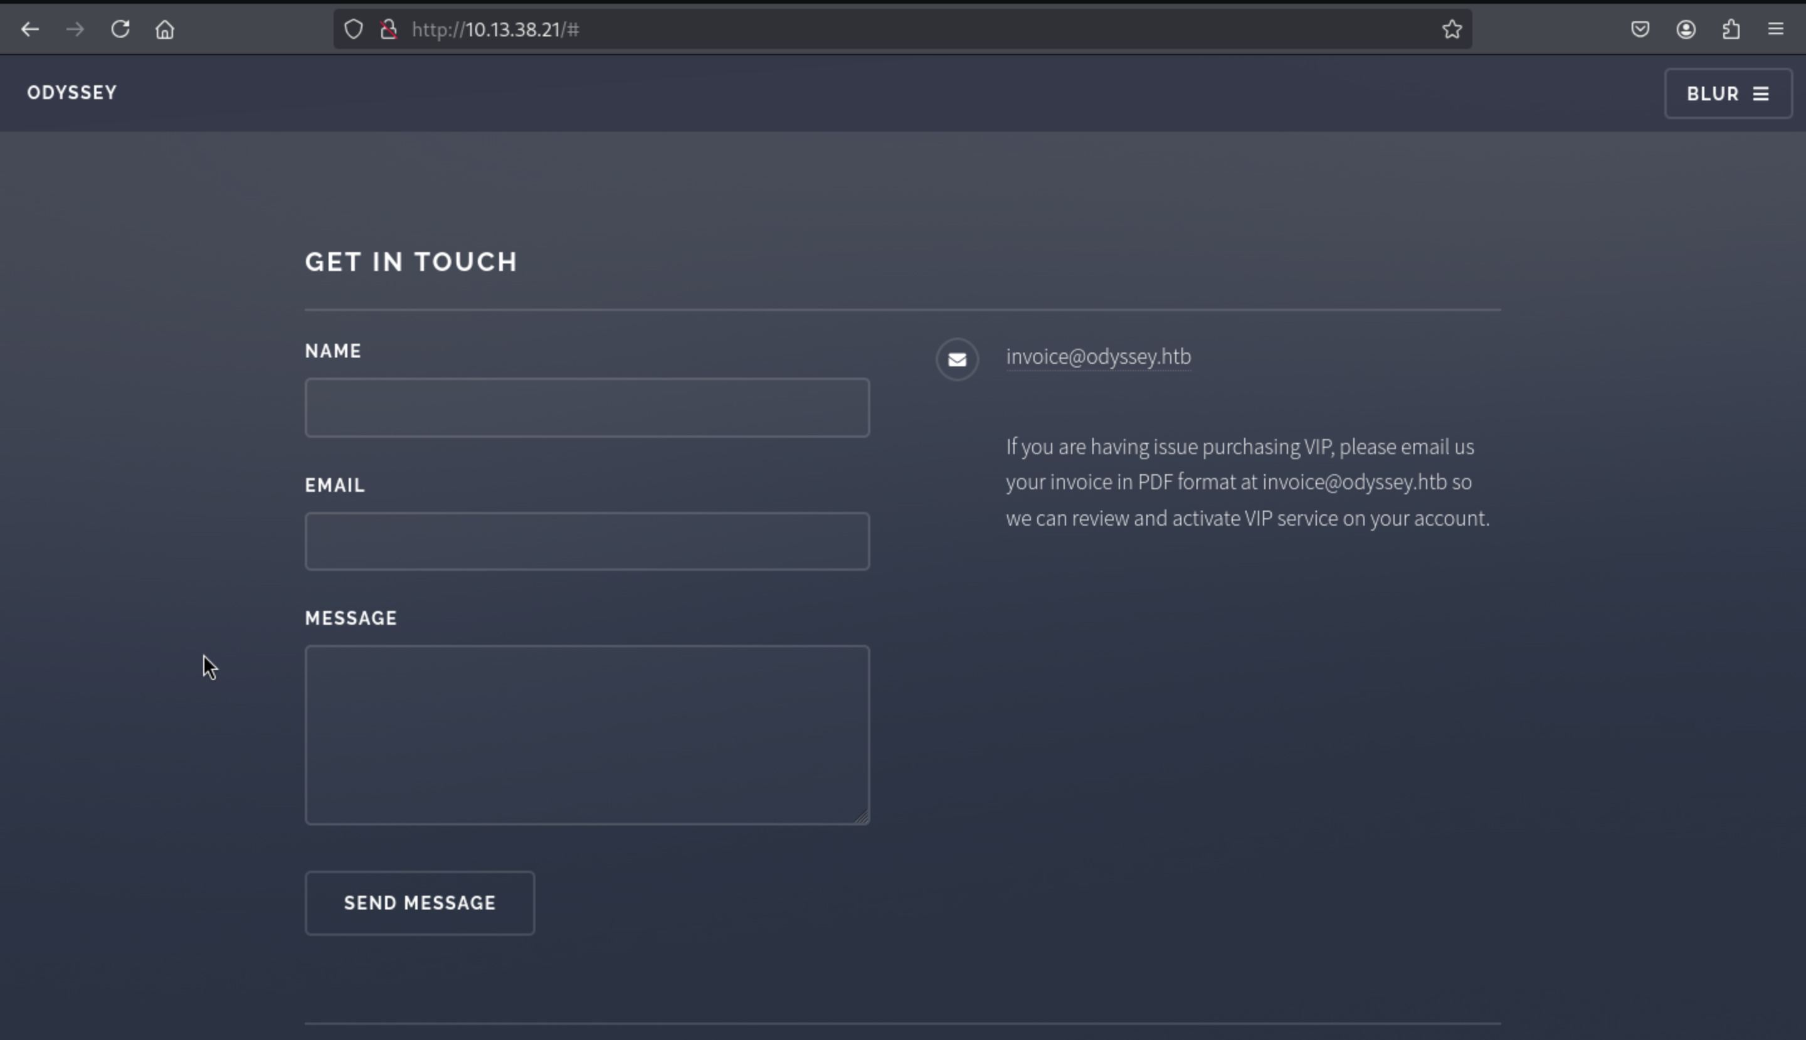Open browser extensions puzzle icon
This screenshot has width=1806, height=1040.
point(1731,29)
